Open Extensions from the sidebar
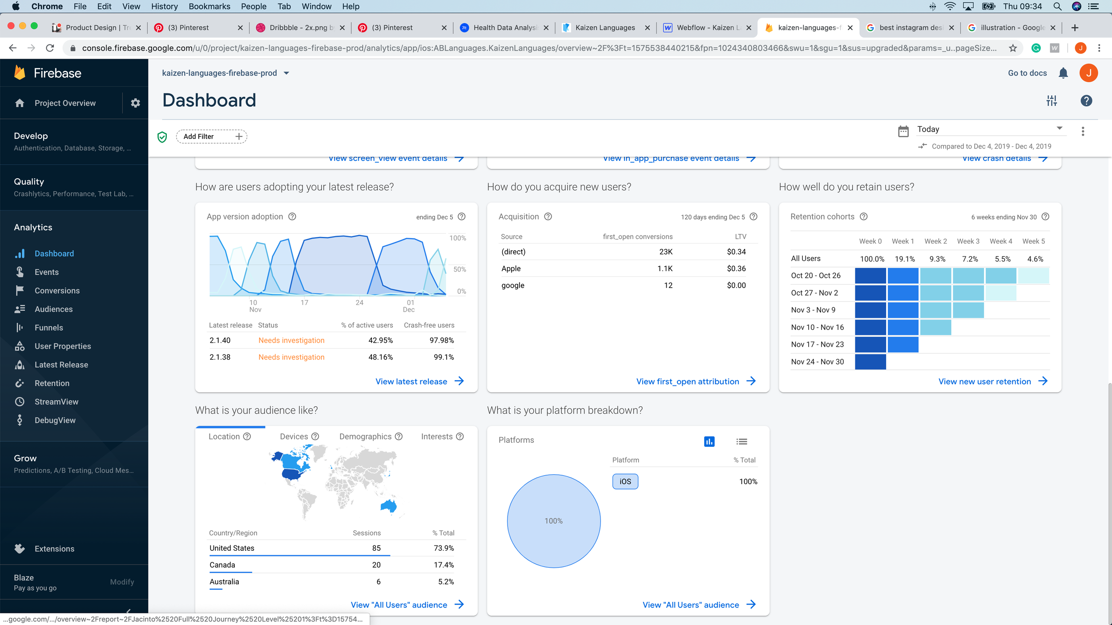The width and height of the screenshot is (1112, 625). coord(54,549)
